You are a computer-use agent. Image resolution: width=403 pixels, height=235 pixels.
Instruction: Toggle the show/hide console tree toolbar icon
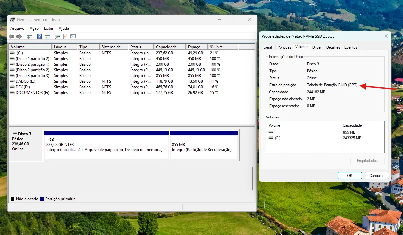pyautogui.click(x=29, y=37)
